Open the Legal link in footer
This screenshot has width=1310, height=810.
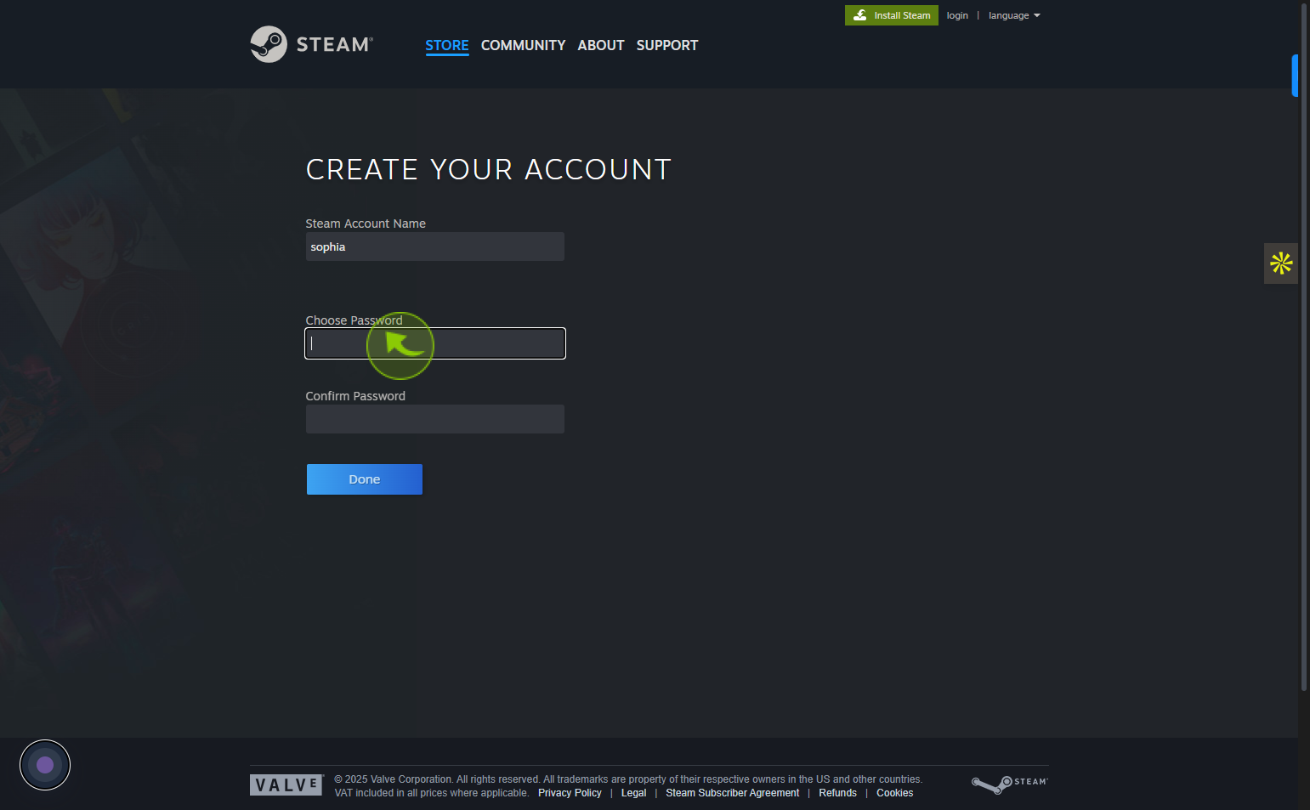(633, 793)
